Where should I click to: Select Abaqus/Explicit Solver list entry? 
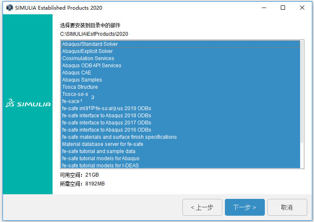(180, 51)
